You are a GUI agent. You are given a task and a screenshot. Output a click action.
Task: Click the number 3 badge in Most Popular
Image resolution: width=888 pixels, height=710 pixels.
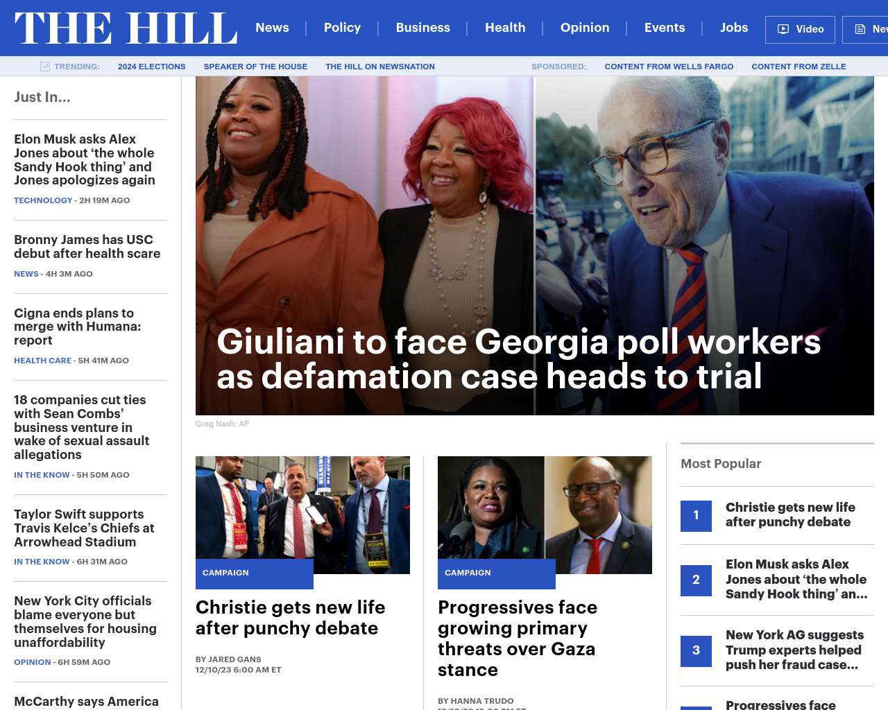[696, 651]
